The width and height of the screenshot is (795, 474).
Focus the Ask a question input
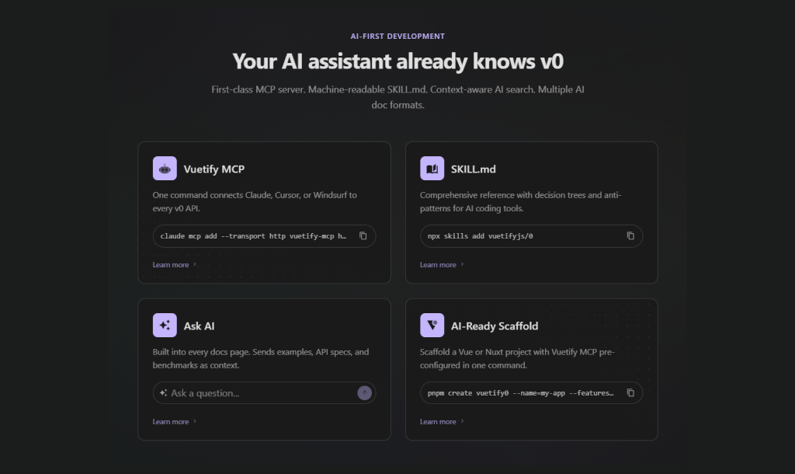point(264,393)
